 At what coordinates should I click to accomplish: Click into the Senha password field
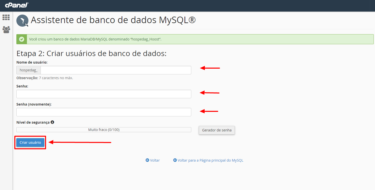click(104, 94)
